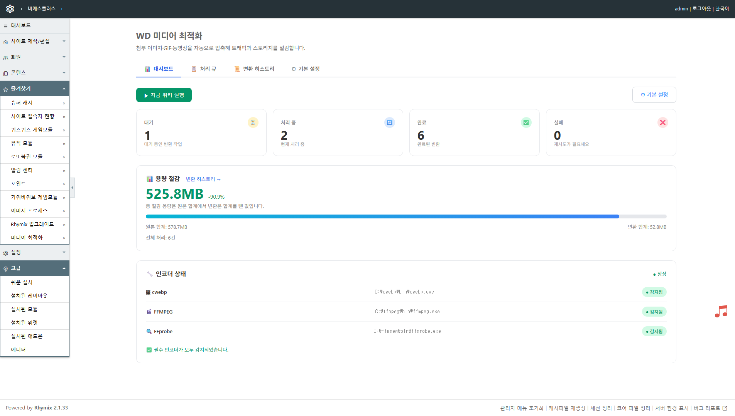Remove 뮤직 모듈 from favorites

[x=64, y=144]
